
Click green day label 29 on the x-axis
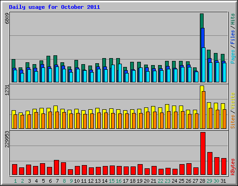[x=209, y=181]
